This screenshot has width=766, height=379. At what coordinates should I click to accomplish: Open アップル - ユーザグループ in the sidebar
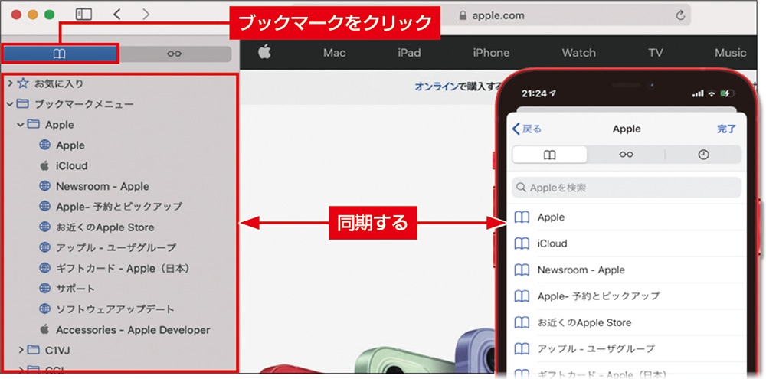pos(116,247)
